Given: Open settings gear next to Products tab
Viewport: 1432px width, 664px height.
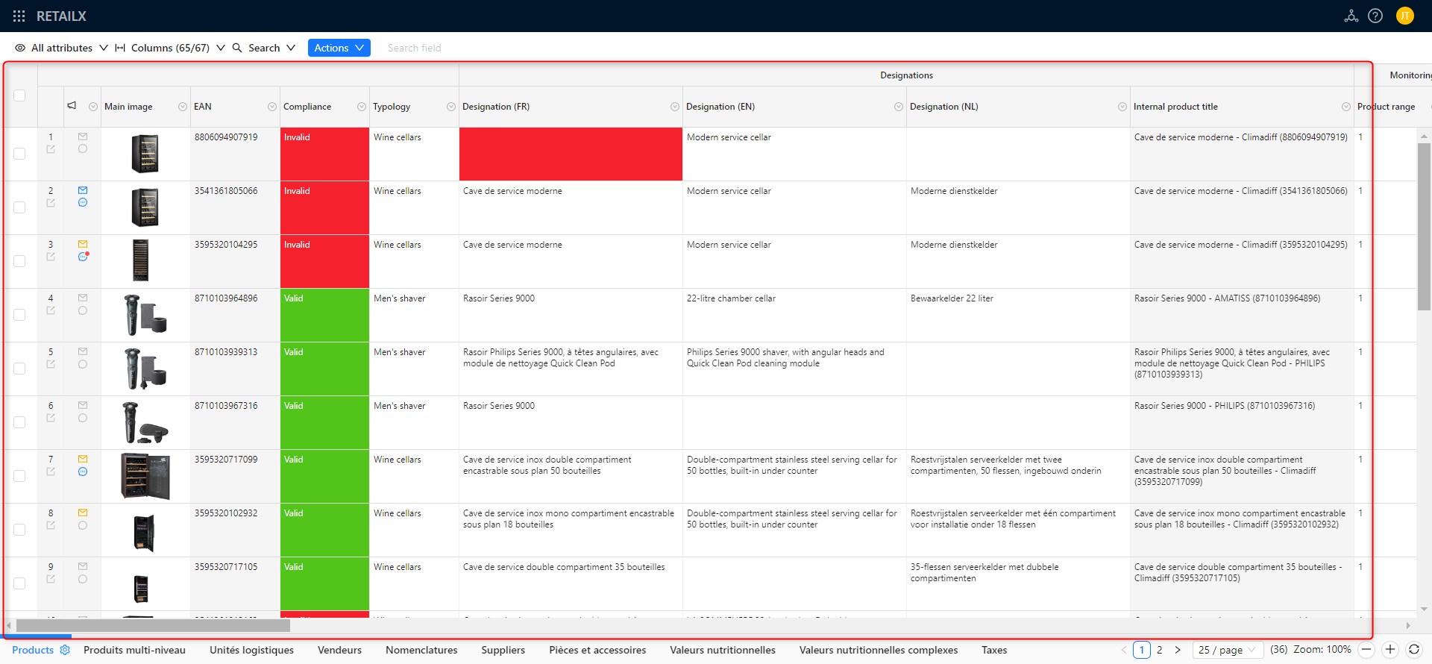Looking at the screenshot, I should [65, 650].
